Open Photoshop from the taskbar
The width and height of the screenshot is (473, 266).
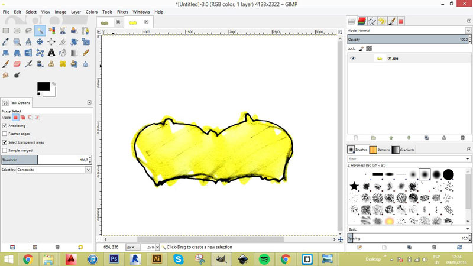pos(114,259)
